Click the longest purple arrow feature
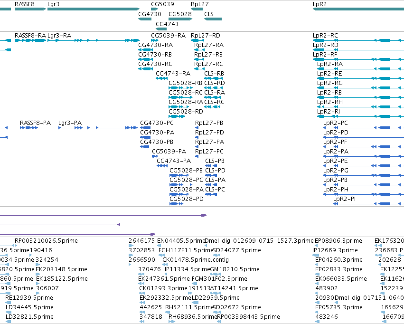The image size is (404, 324). click(103, 215)
